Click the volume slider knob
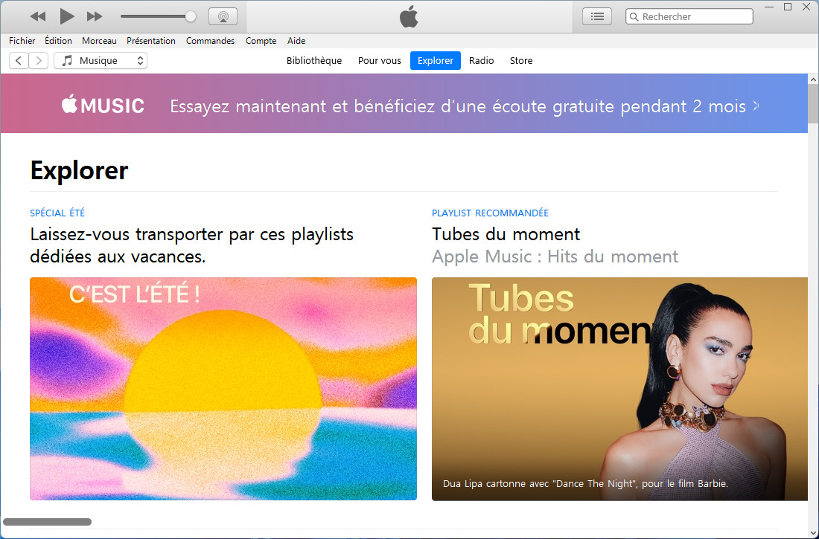The height and width of the screenshot is (539, 819). [x=191, y=16]
